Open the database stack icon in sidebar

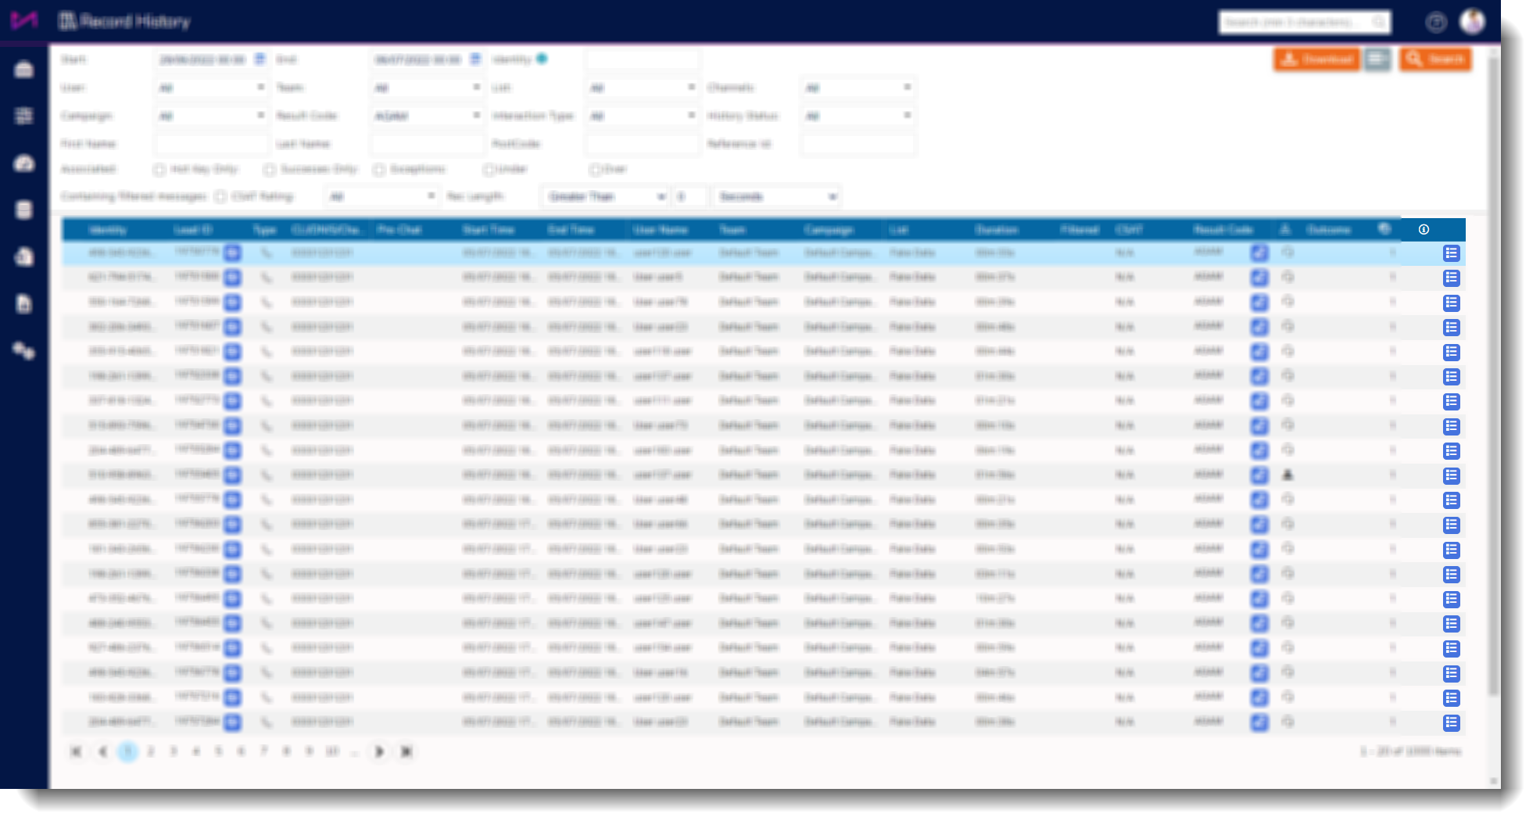(24, 210)
